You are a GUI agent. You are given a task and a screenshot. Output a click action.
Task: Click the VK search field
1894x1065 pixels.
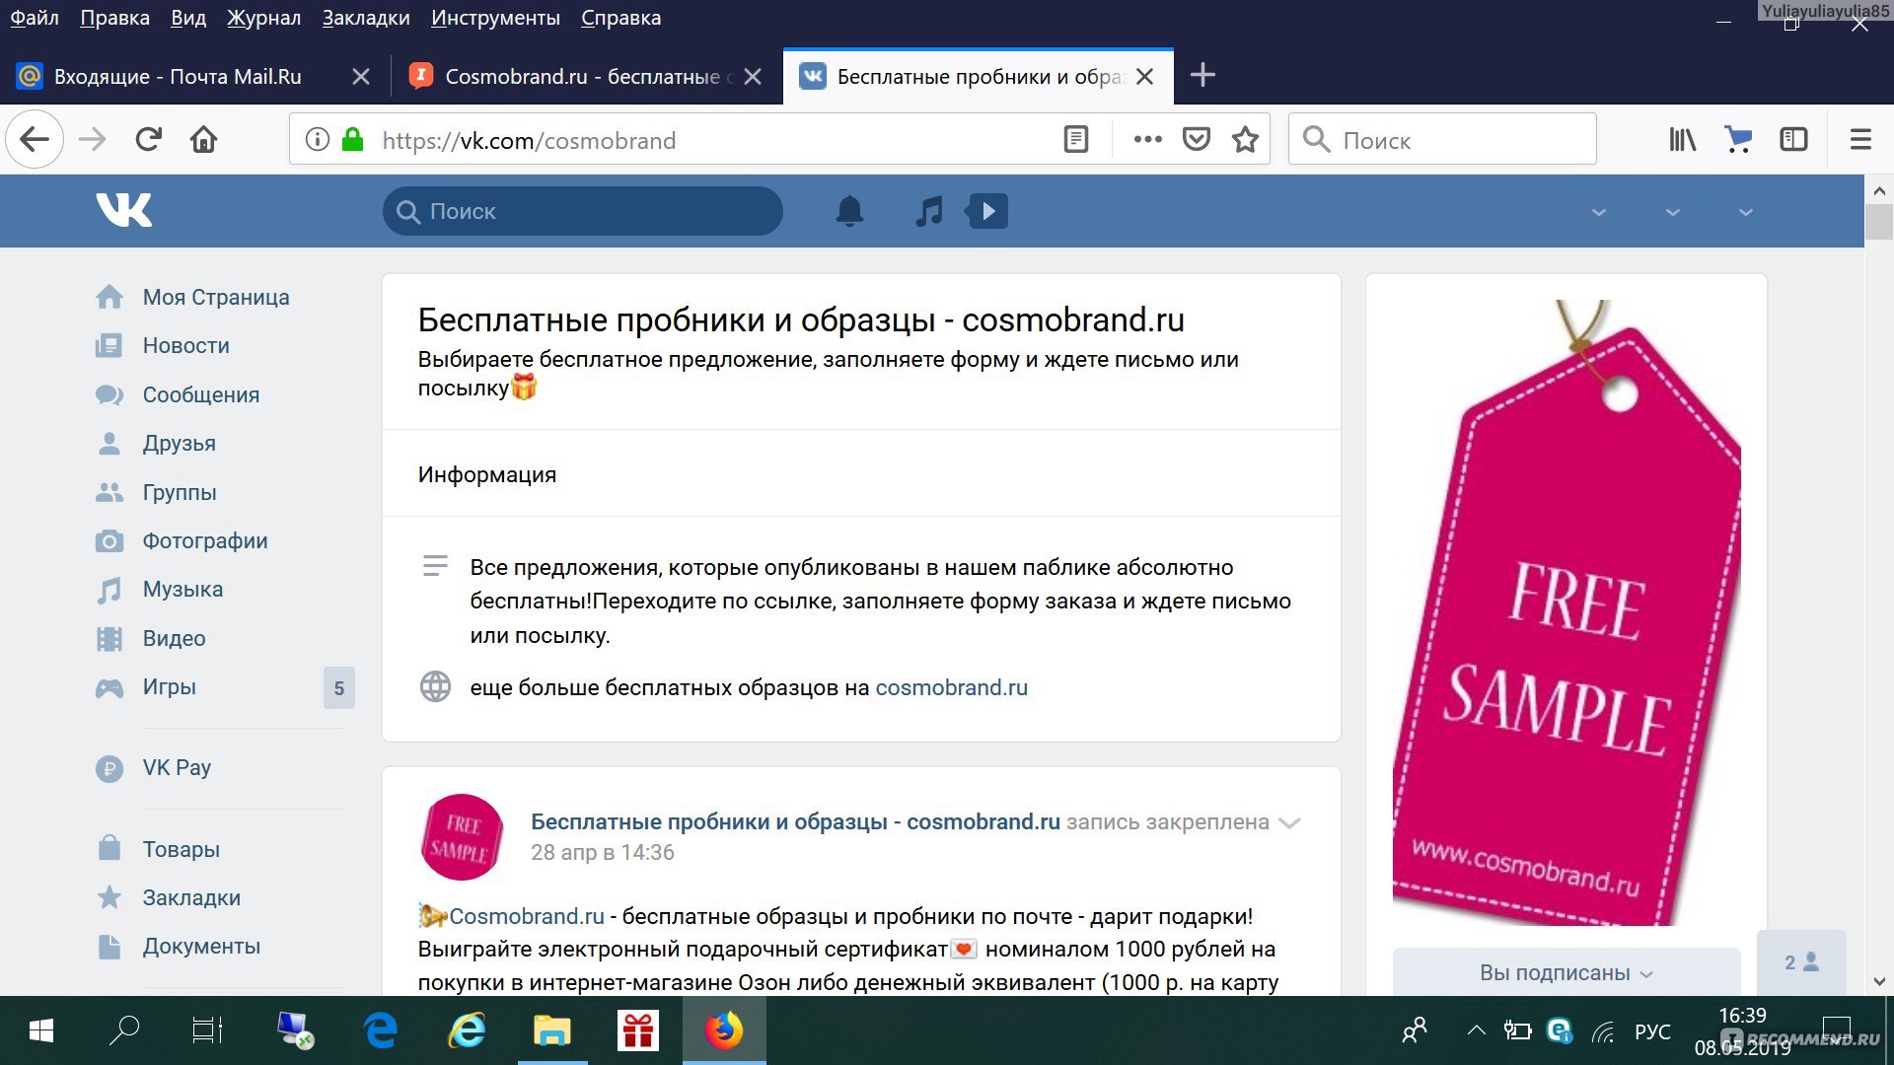[583, 211]
